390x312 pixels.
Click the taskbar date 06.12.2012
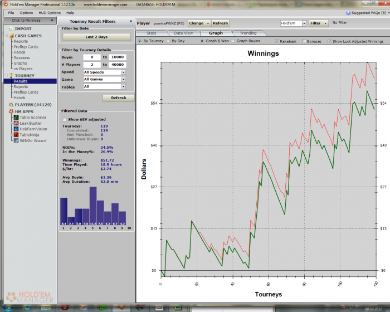(374, 309)
